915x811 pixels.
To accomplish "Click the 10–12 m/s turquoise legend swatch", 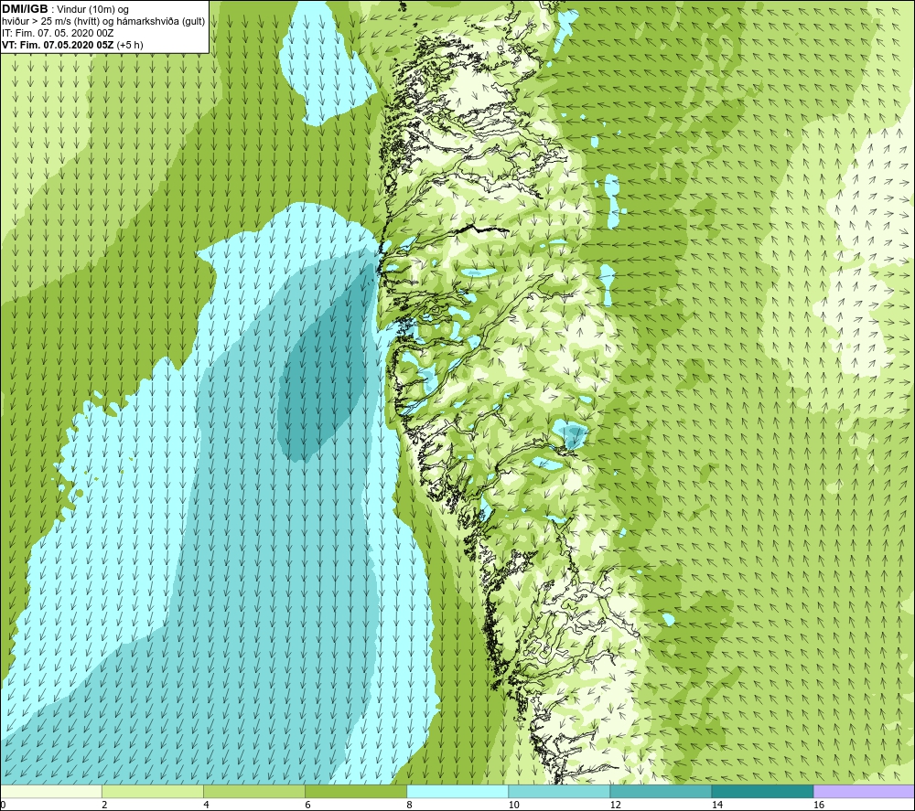I will tap(559, 792).
